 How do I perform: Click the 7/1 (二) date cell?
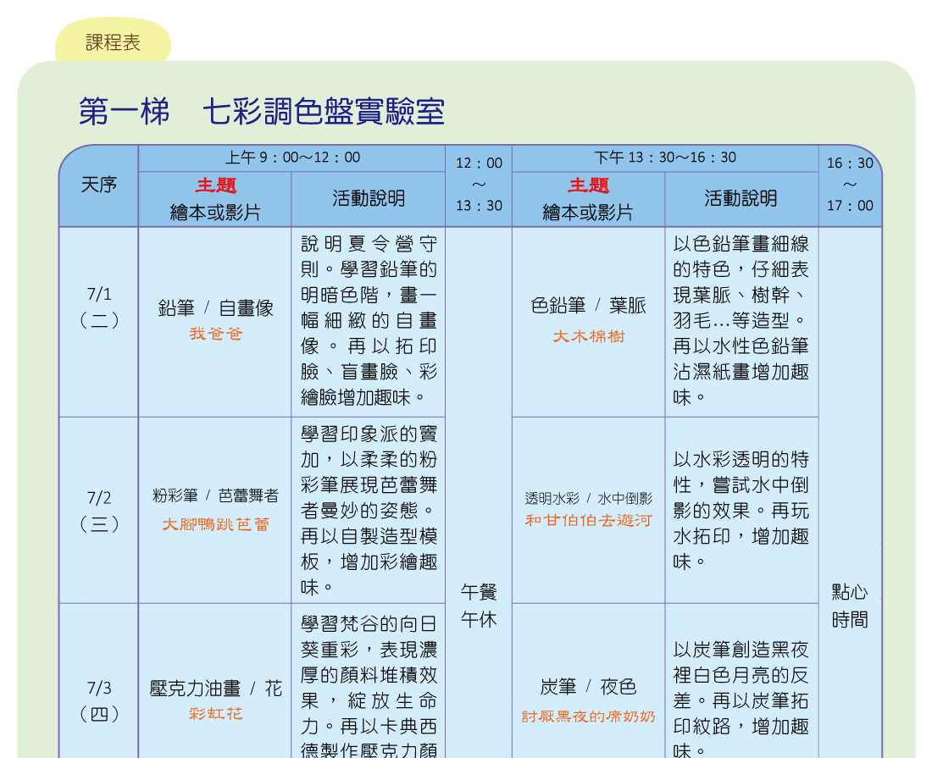click(98, 307)
